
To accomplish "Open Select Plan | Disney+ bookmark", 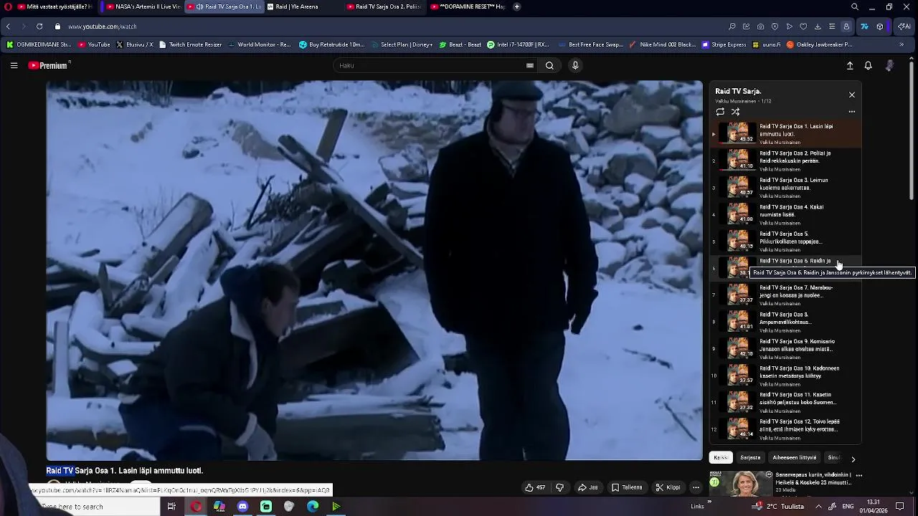I will [x=401, y=44].
